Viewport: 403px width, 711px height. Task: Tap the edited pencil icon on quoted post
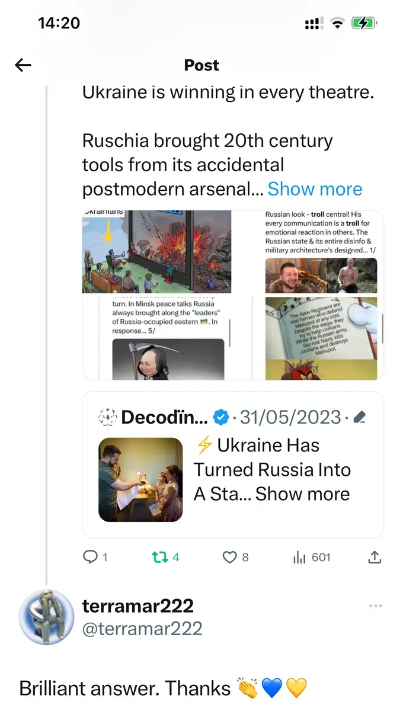click(359, 418)
